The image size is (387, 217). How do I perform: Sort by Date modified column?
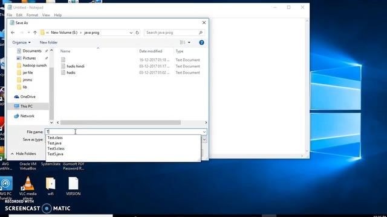151,51
